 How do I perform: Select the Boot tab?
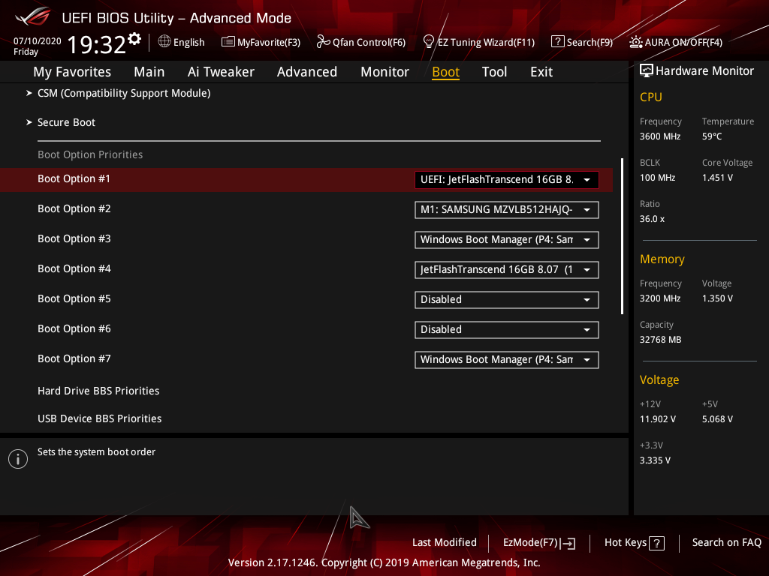446,72
